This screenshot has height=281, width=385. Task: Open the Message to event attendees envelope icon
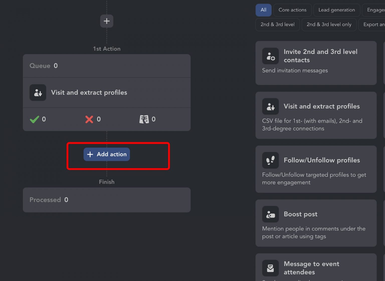pos(270,268)
